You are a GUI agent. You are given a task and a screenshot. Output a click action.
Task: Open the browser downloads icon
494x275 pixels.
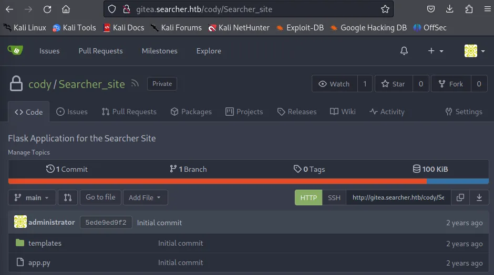[x=449, y=9]
